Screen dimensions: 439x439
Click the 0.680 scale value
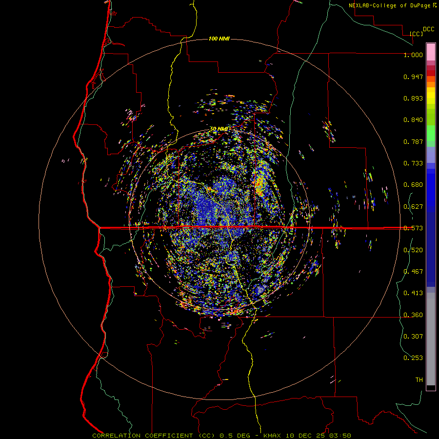pyautogui.click(x=413, y=185)
